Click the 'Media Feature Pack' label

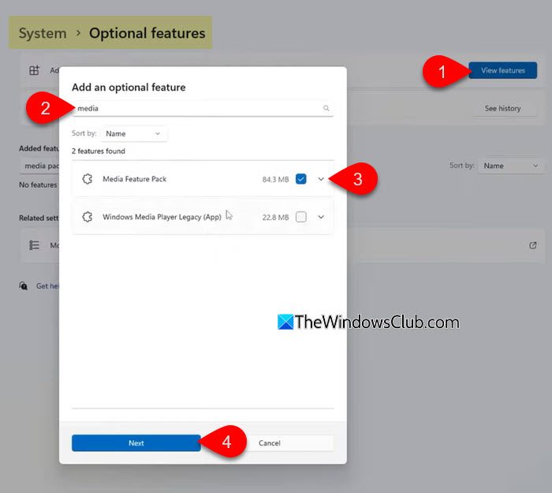click(135, 179)
